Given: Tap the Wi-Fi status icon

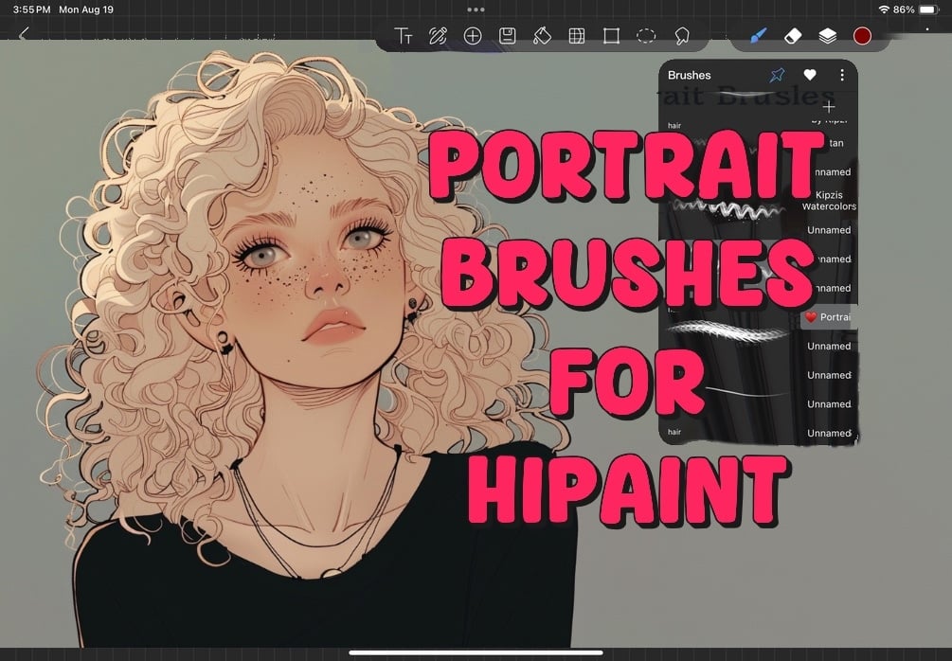Looking at the screenshot, I should pos(884,9).
